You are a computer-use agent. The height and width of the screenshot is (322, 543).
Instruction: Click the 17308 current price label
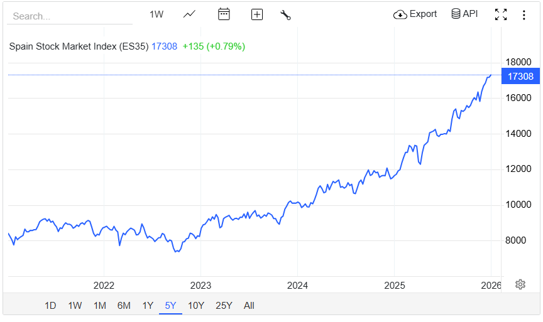520,77
